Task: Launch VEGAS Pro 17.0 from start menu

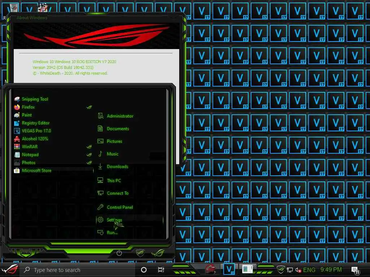Action: pos(33,131)
